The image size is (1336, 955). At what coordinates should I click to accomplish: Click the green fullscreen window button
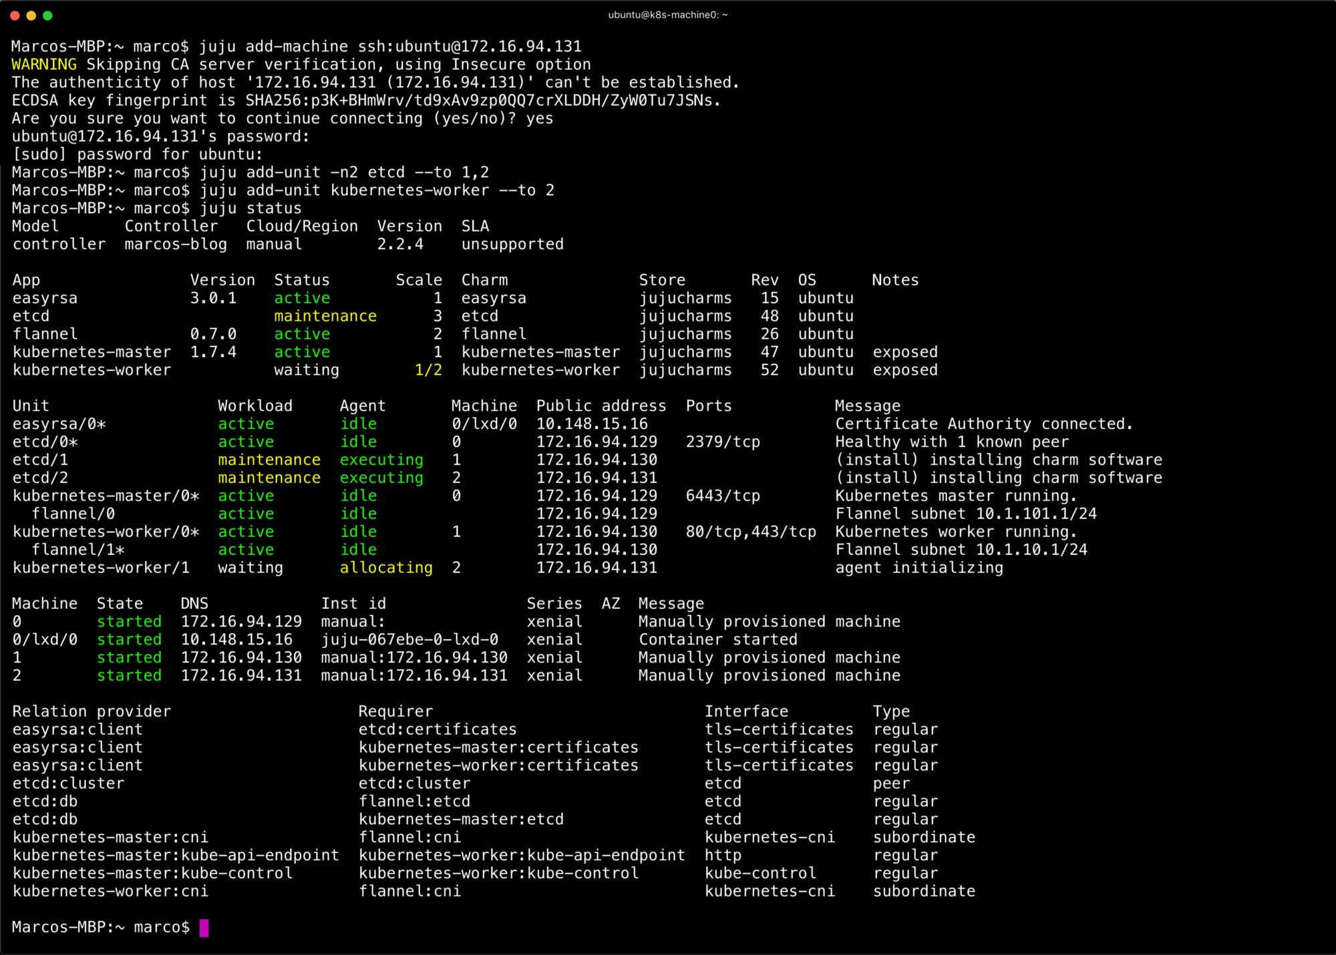coord(47,15)
